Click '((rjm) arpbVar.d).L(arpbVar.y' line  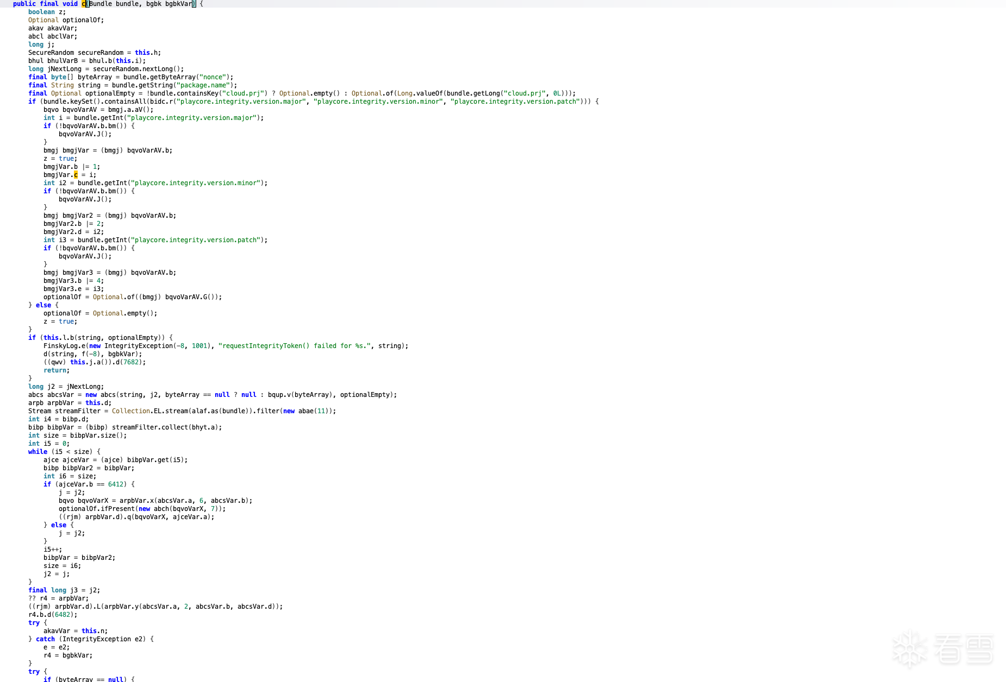tap(155, 607)
